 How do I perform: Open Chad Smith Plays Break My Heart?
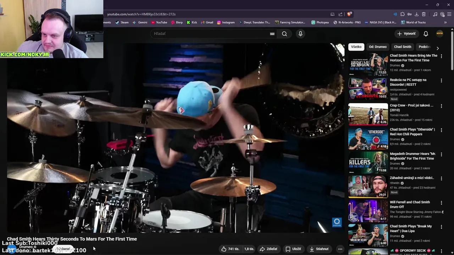pyautogui.click(x=368, y=235)
